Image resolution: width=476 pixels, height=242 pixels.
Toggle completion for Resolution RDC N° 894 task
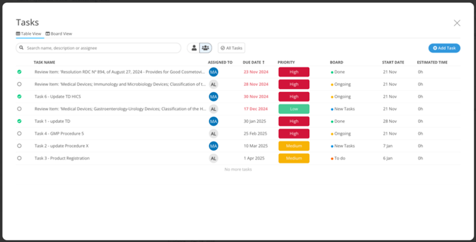19,72
